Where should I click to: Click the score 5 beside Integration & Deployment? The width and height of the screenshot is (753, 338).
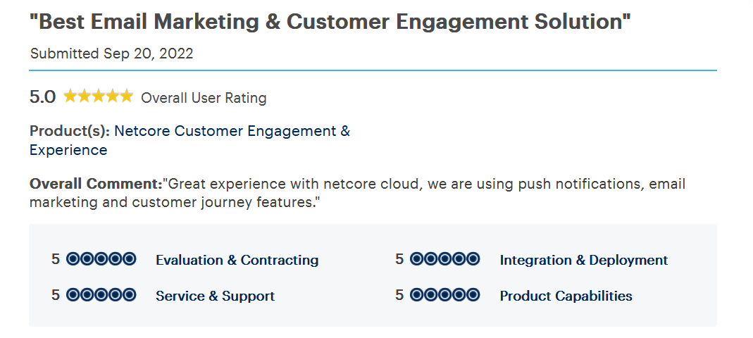[x=399, y=259]
